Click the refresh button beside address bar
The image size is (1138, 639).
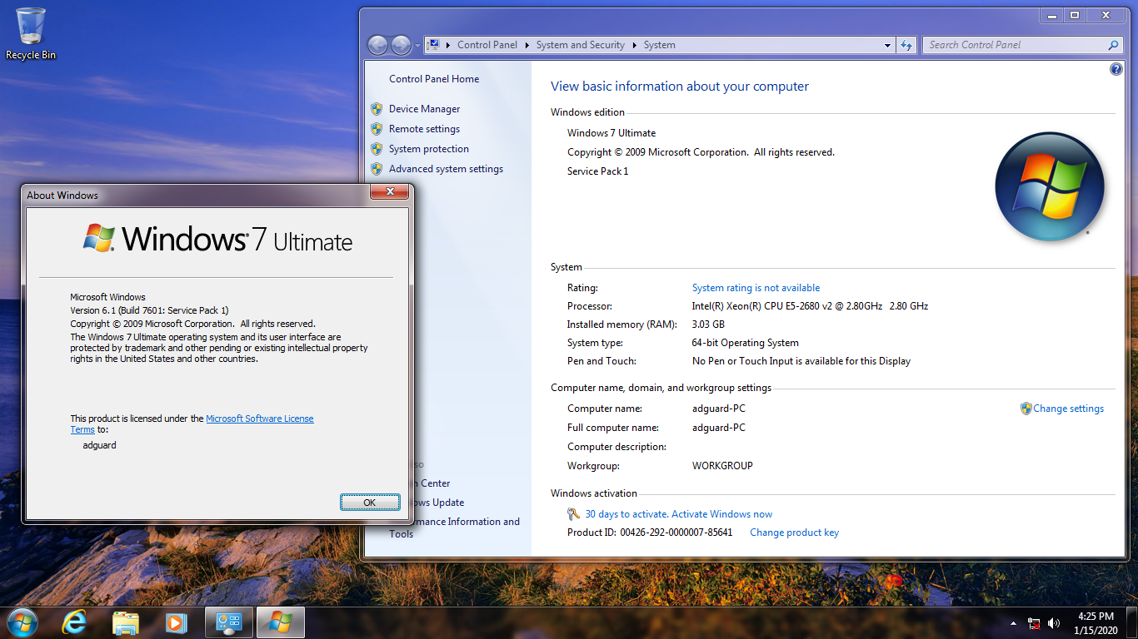click(907, 45)
